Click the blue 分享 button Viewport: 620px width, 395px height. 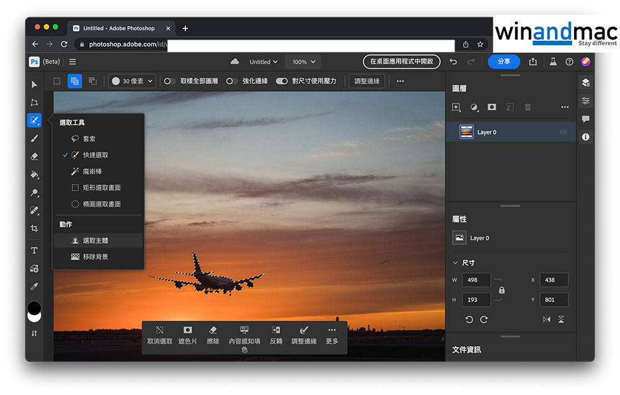[x=503, y=62]
